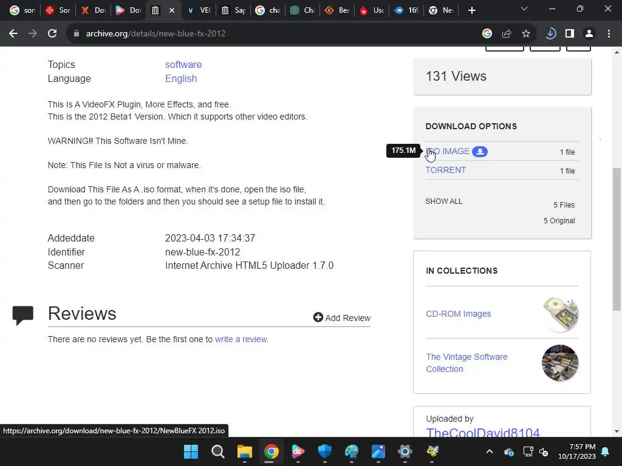
Task: Open the Chrome profile menu
Action: [589, 34]
